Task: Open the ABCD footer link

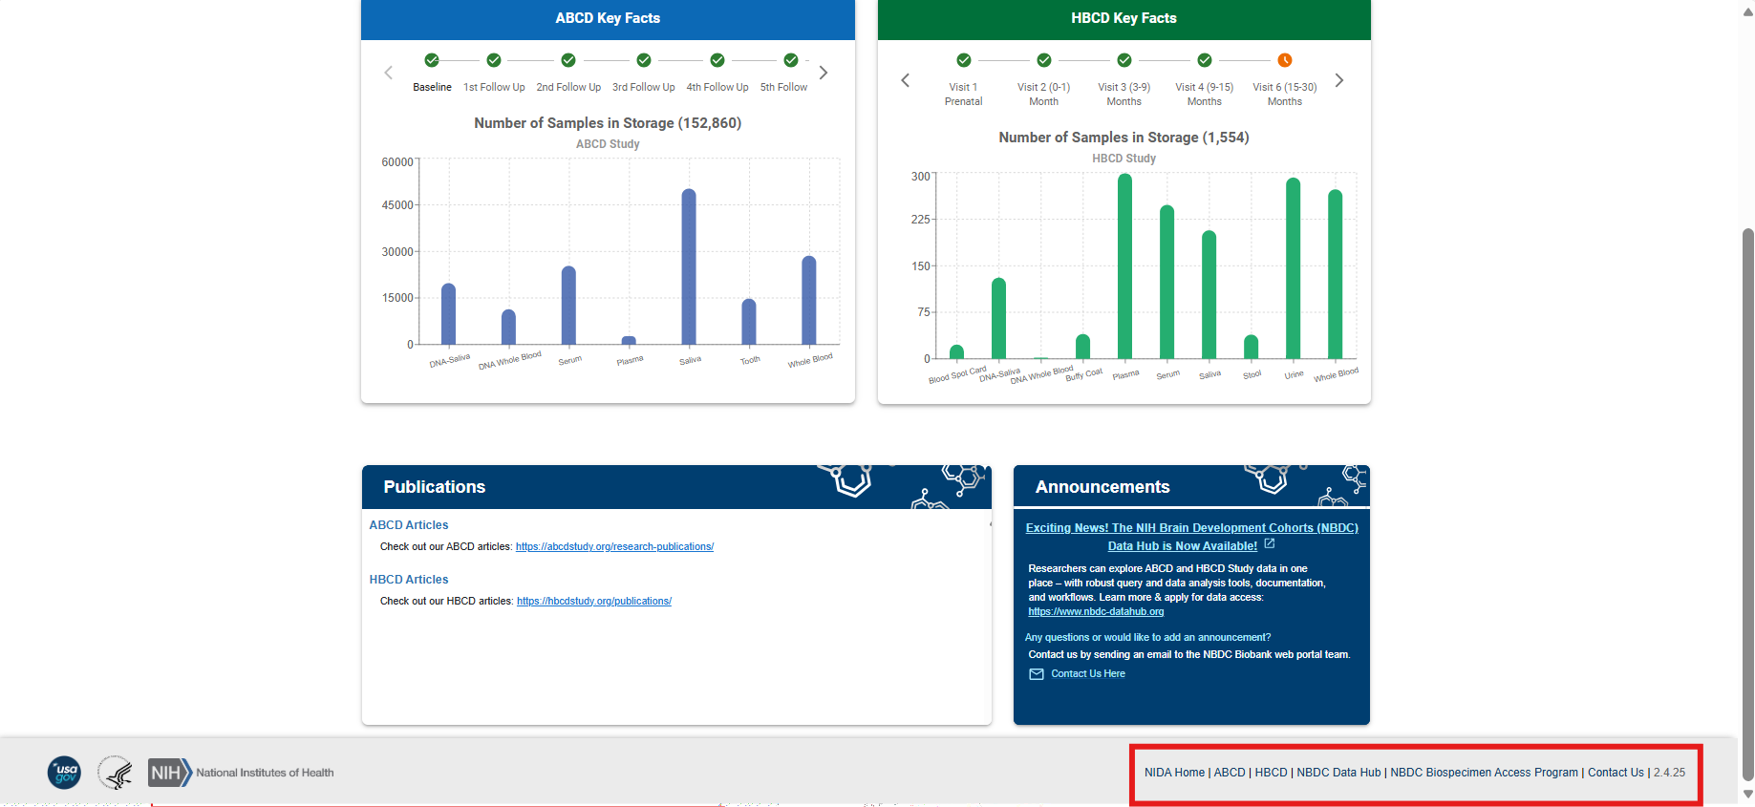Action: pos(1230,773)
